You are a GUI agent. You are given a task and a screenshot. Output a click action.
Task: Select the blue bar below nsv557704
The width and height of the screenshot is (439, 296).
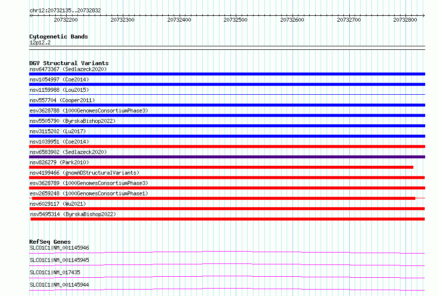[x=227, y=105]
